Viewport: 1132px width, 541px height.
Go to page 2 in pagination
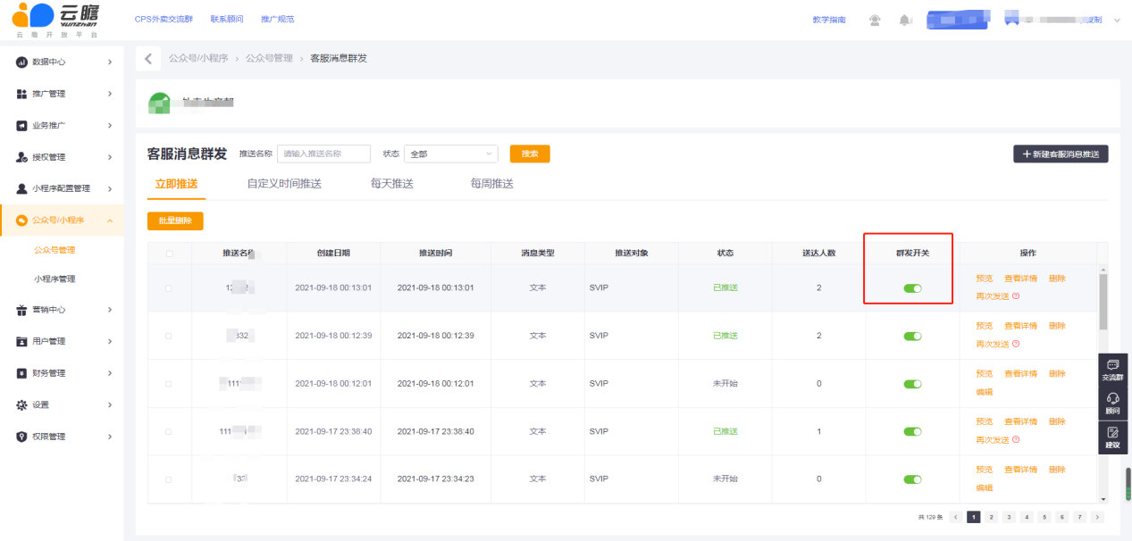(991, 517)
